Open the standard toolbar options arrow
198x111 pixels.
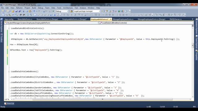[x=130, y=11]
